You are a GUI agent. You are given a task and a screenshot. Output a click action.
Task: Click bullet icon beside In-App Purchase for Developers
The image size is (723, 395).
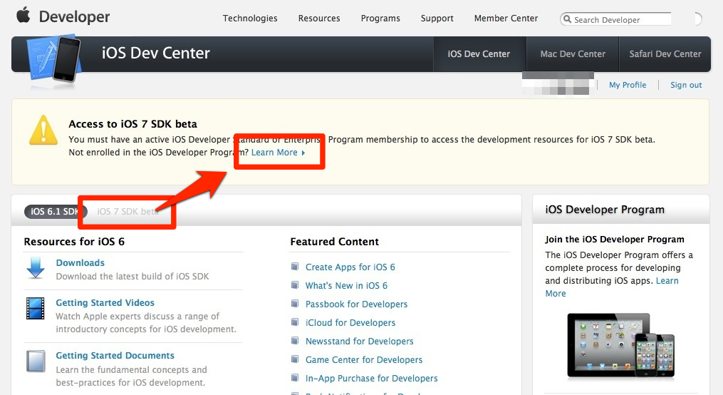click(x=295, y=377)
